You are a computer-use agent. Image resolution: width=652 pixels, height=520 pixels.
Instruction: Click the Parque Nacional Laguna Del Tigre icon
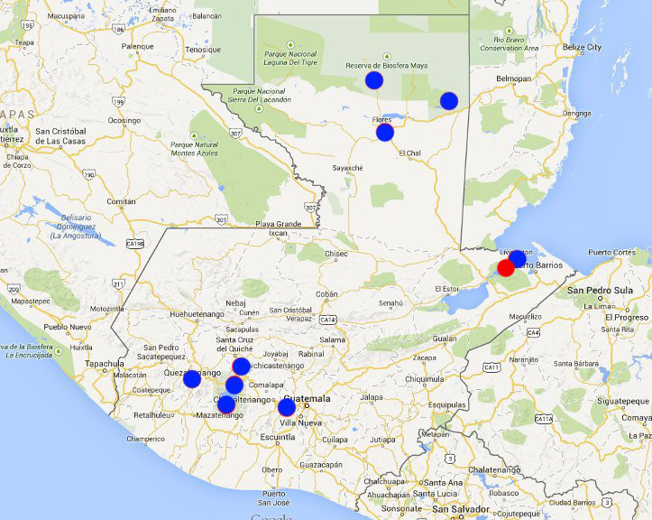pos(290,44)
